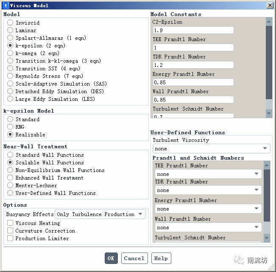Select Standard k-epsilon model
The height and width of the screenshot is (272, 276).
tap(10, 119)
